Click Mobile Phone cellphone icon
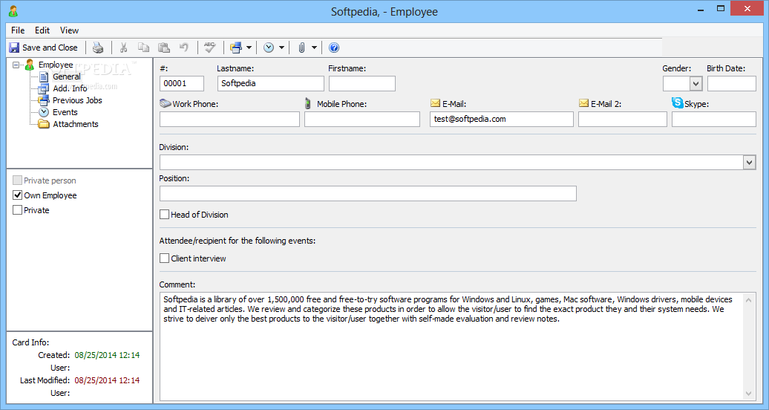Image resolution: width=769 pixels, height=410 pixels. 308,103
